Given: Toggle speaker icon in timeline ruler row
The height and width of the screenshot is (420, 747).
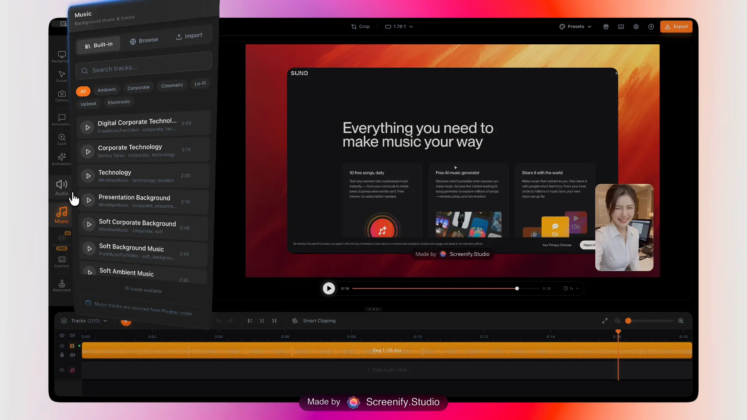Looking at the screenshot, I should (x=72, y=335).
